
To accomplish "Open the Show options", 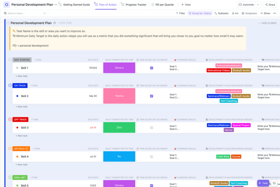I will (265, 13).
